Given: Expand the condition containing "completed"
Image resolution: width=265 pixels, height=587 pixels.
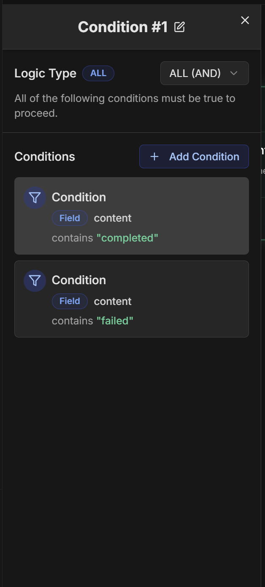Looking at the screenshot, I should pos(132,216).
